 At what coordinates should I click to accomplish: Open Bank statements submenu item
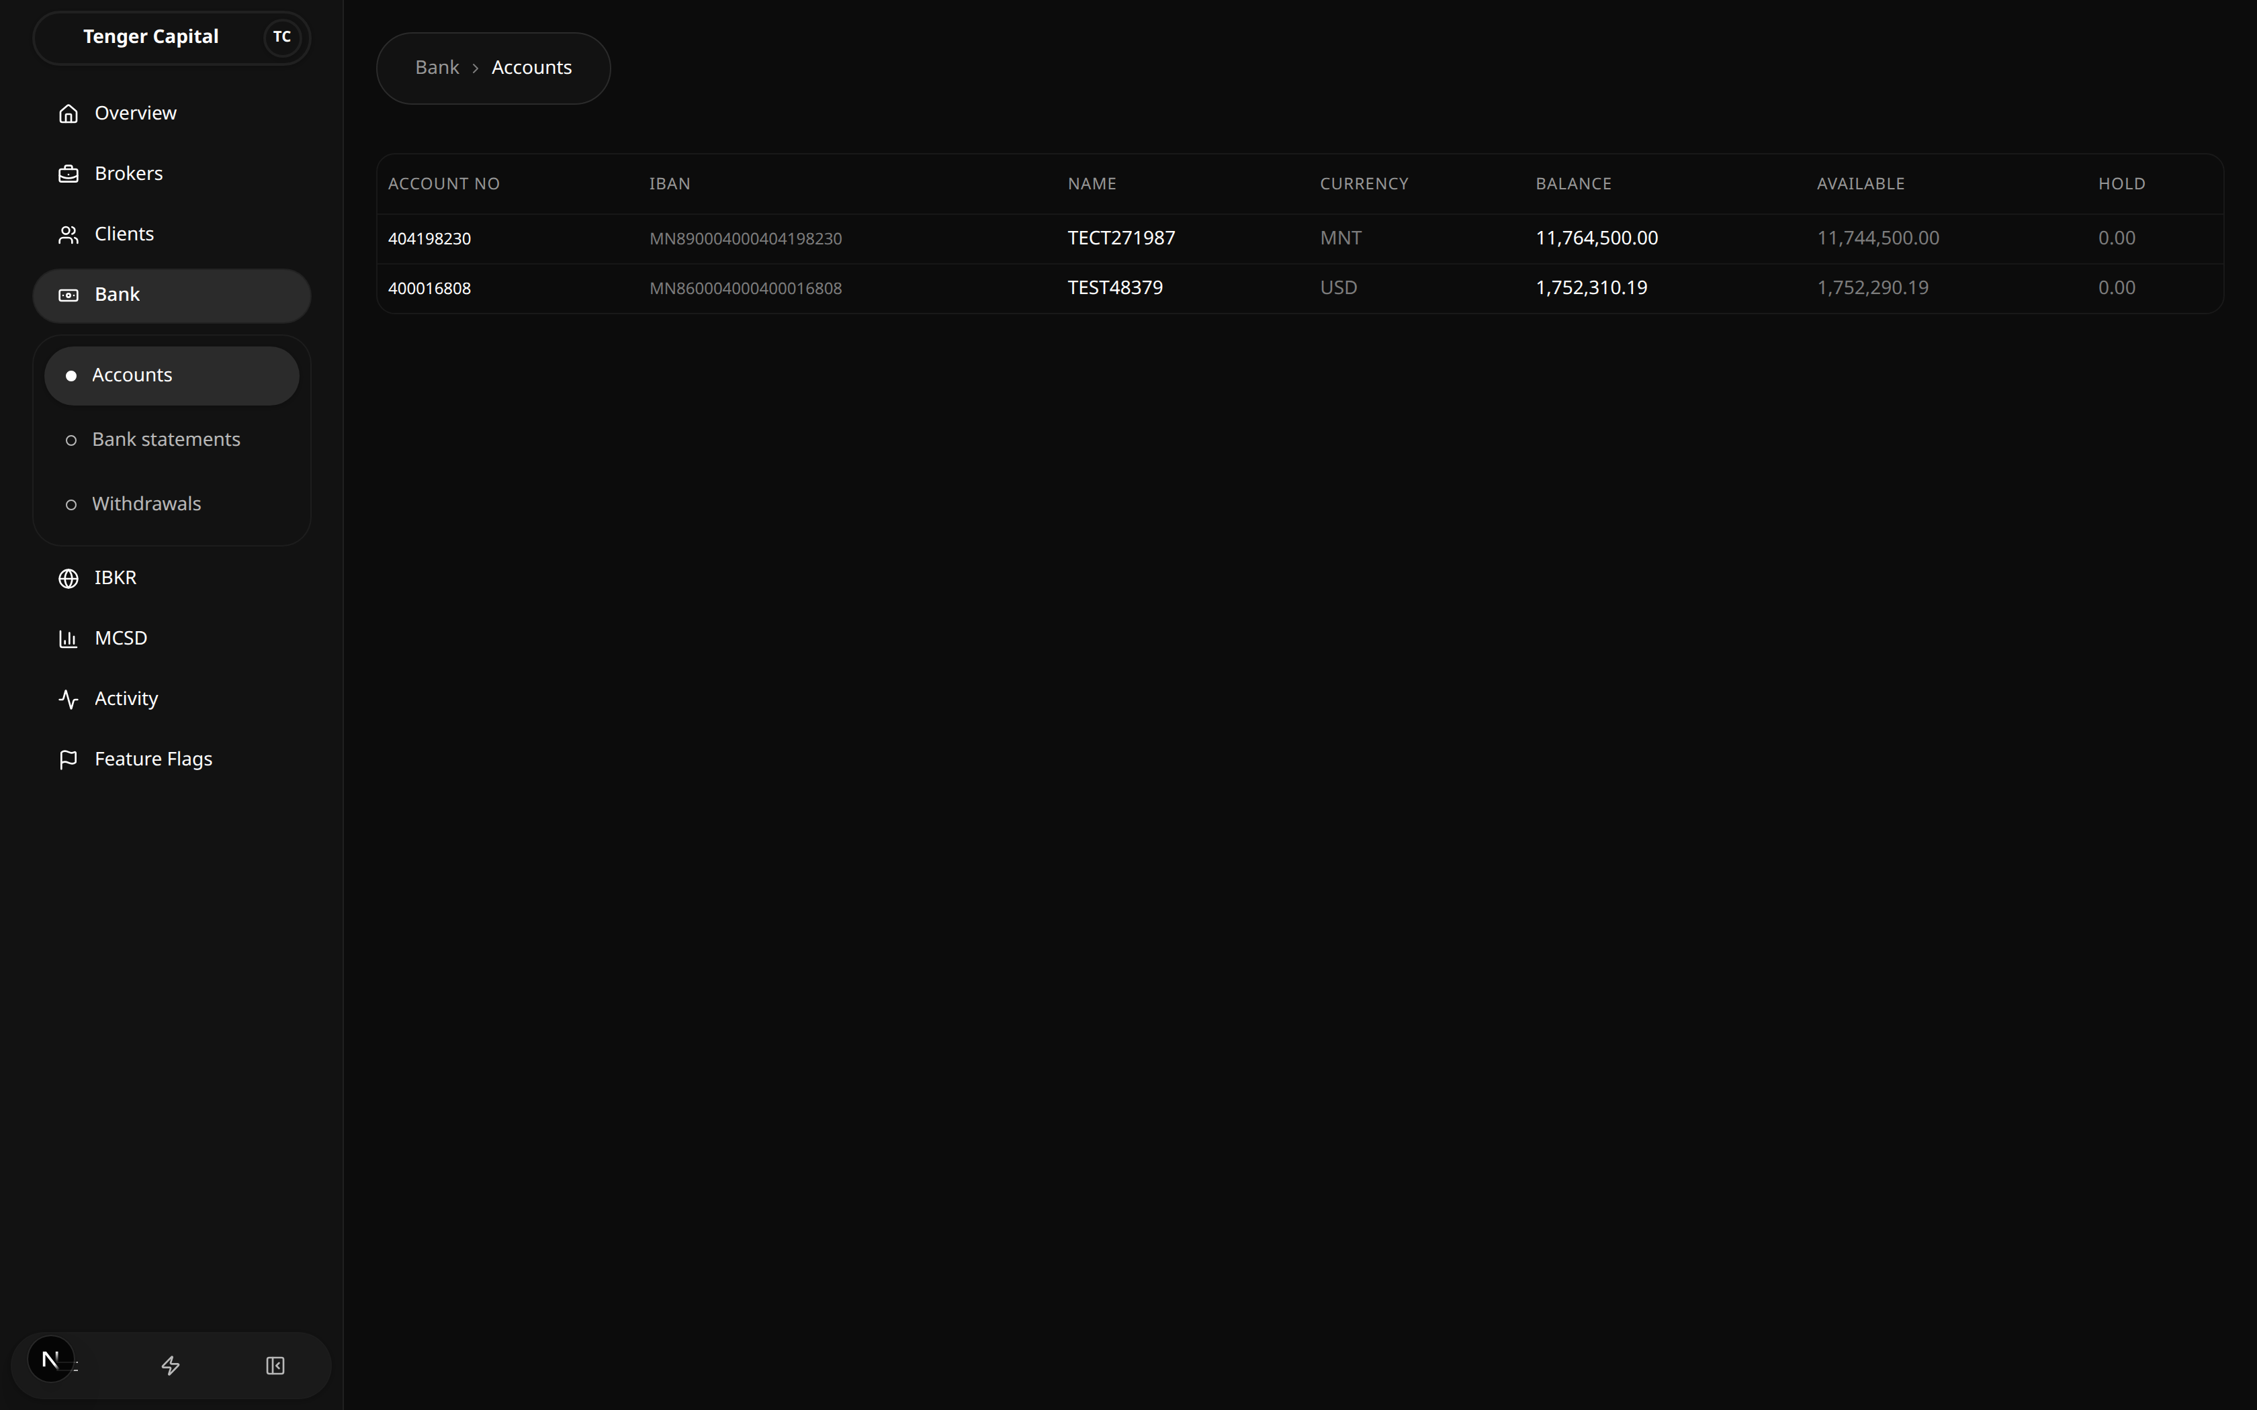point(171,440)
